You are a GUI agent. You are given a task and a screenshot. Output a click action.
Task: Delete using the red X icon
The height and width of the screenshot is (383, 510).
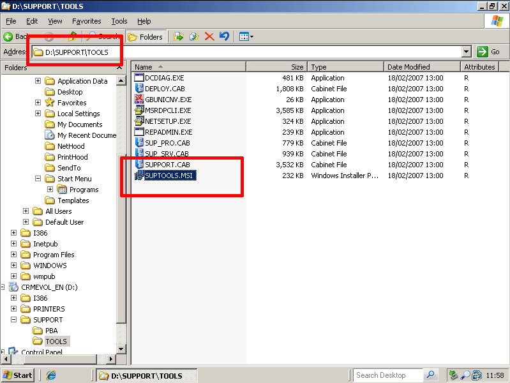pos(209,36)
